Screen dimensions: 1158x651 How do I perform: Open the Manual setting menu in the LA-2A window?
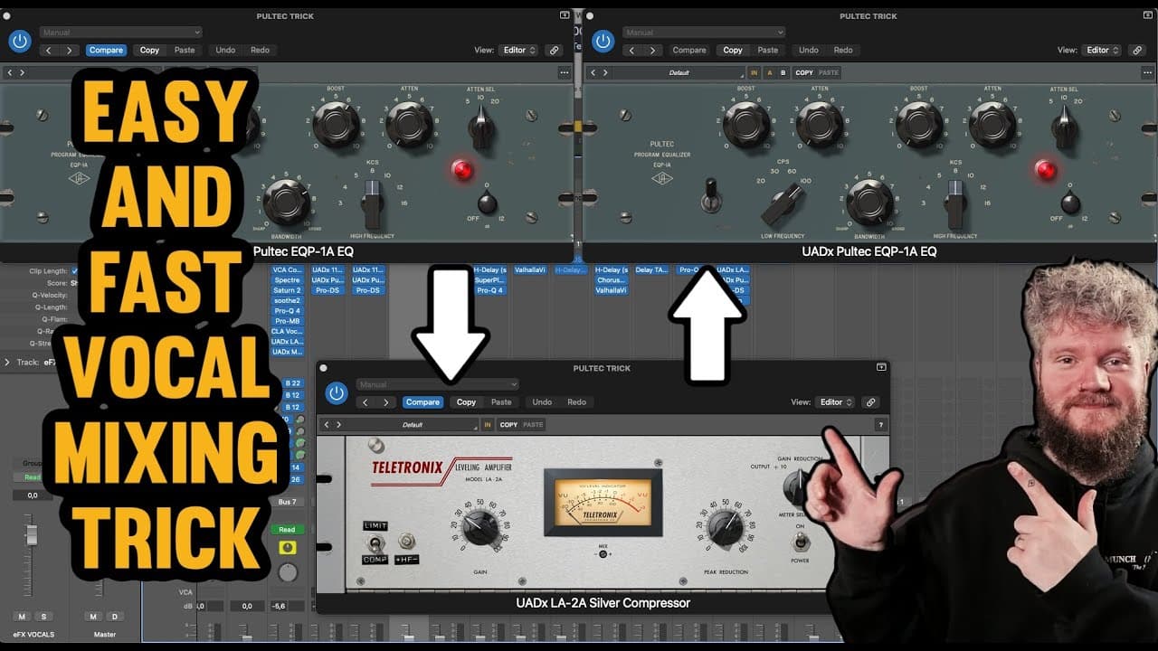(x=437, y=384)
